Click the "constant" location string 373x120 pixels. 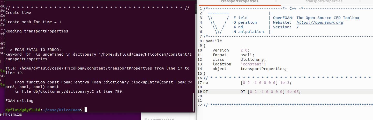252,64
